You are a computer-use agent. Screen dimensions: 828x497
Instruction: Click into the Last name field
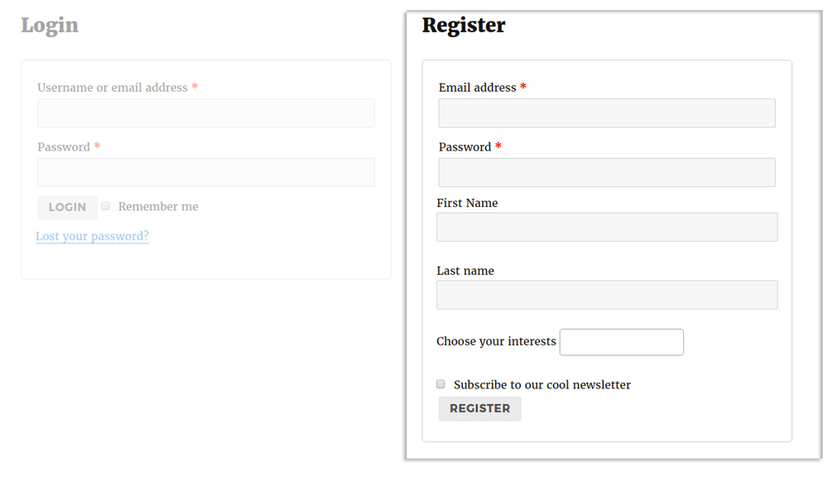point(607,295)
